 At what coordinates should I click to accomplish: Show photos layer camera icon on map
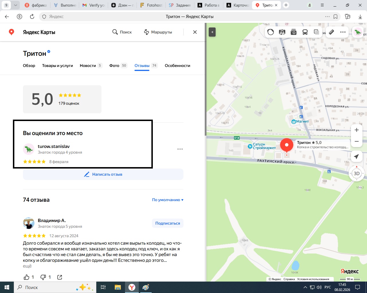coord(294,32)
